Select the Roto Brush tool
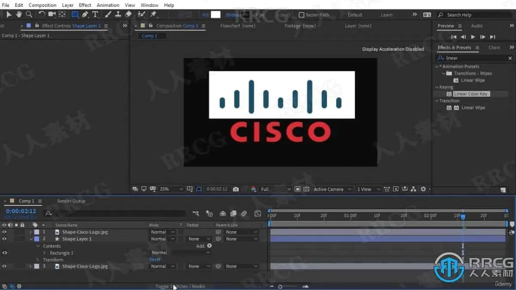 coord(141,15)
